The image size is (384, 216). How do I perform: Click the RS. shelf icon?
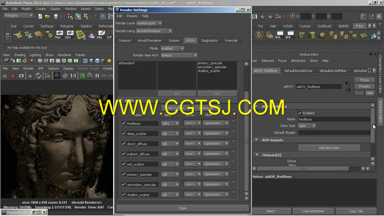tap(280, 35)
